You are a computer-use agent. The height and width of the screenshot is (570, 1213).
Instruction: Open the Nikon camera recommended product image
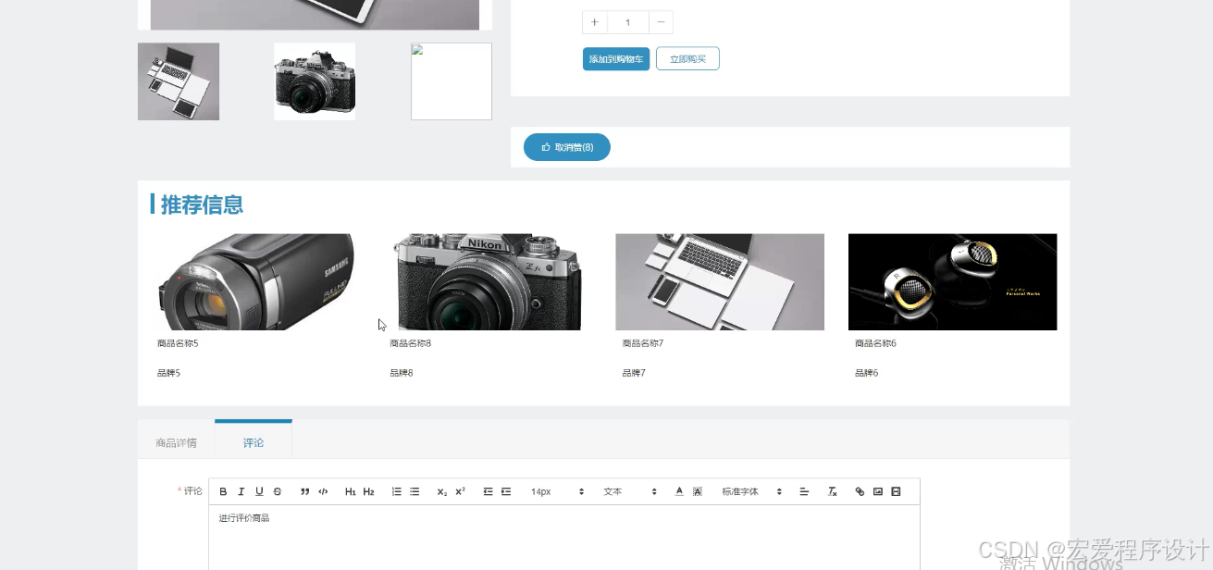488,282
